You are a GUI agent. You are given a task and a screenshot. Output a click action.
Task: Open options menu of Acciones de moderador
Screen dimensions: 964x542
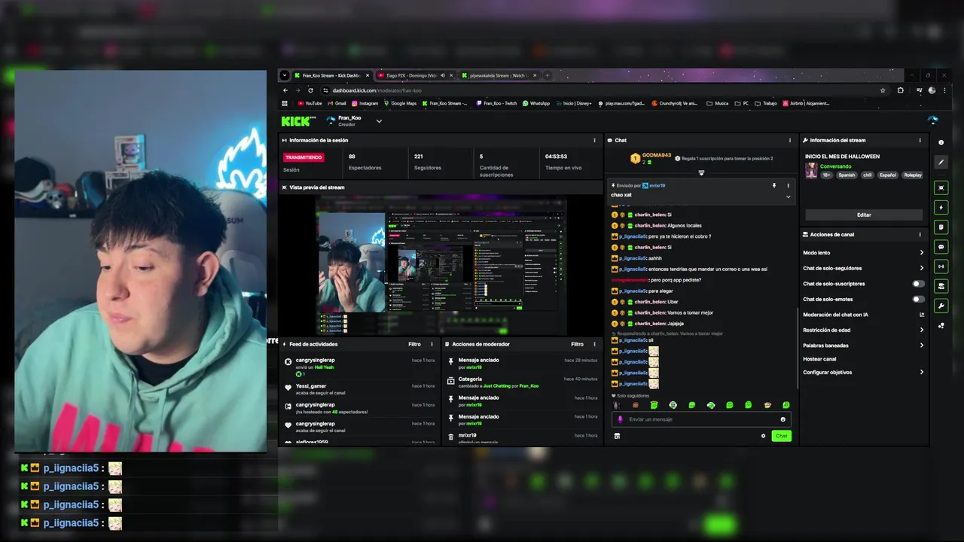click(594, 344)
